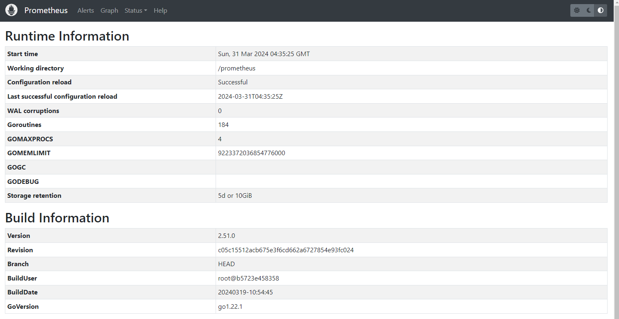The image size is (619, 319).
Task: Select the GODEBUG label
Action: [23, 181]
